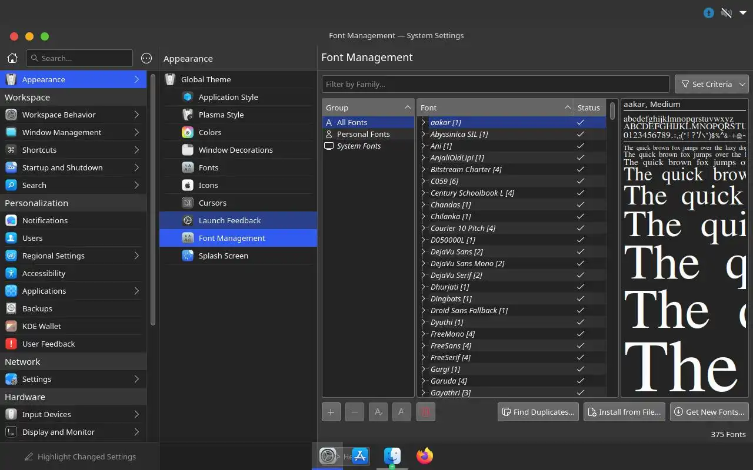The height and width of the screenshot is (470, 753).
Task: Expand the Century Schoolbook L family
Action: pos(423,193)
